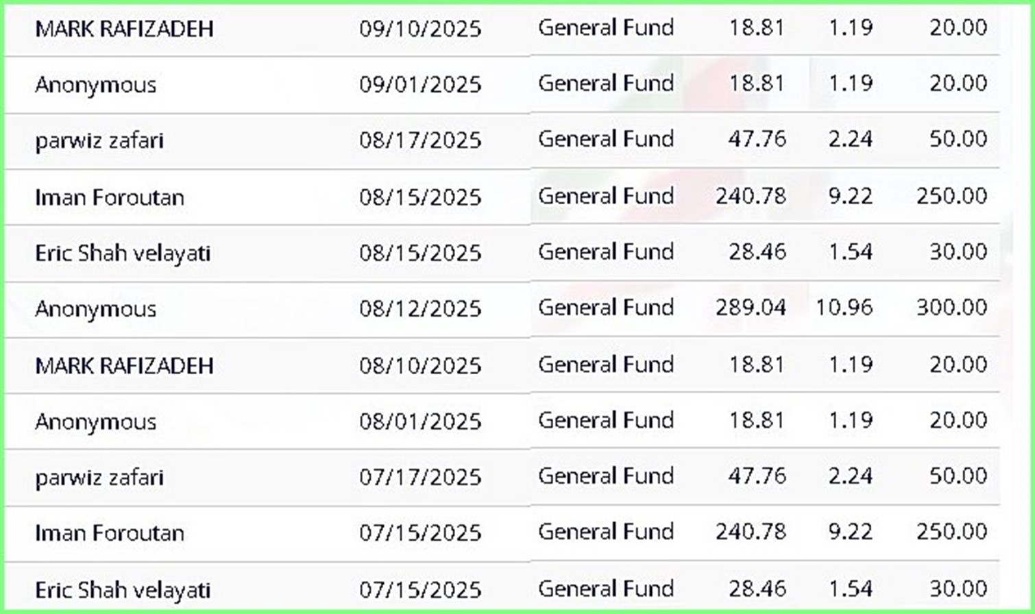
Task: Click Iman Foroutan's name in the 07/15/2025 row
Action: point(110,533)
